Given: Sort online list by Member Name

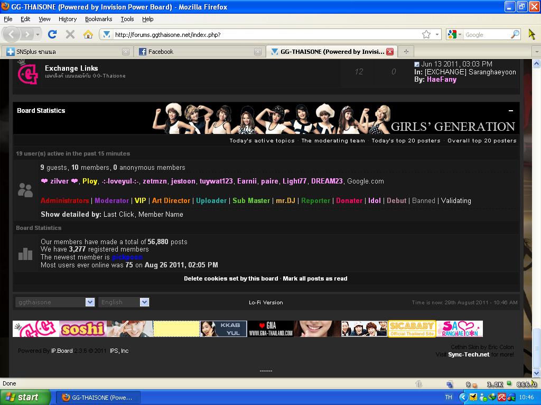Looking at the screenshot, I should pyautogui.click(x=161, y=214).
